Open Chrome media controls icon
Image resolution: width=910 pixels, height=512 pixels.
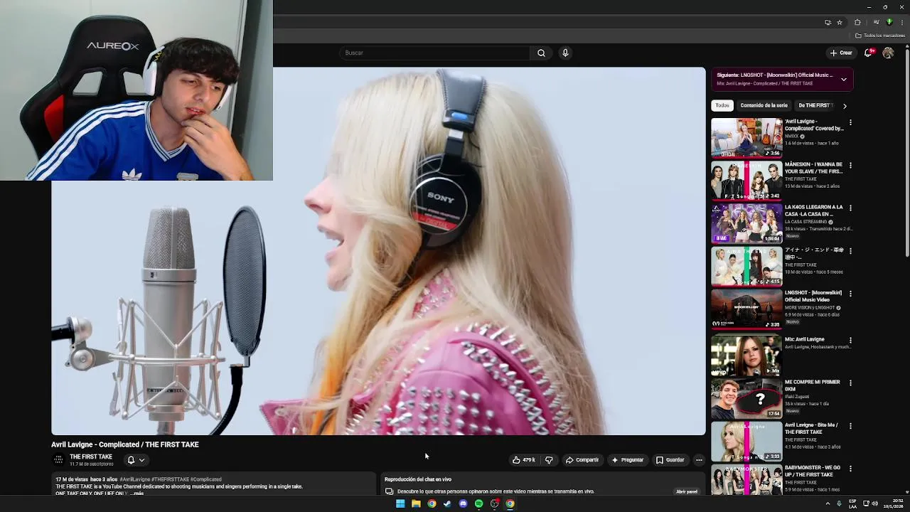point(876,22)
